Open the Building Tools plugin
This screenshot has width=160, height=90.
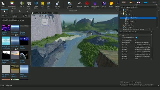pyautogui.click(x=12, y=3)
